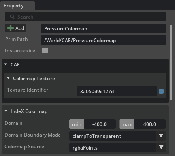Screen dimensions: 175x156
Task: Click the green plus icon
Action: point(11,28)
